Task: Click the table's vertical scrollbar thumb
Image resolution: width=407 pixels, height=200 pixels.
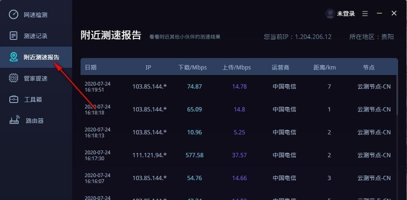Action: click(397, 94)
